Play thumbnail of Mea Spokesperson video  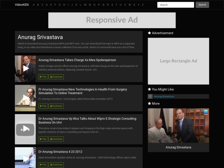pyautogui.click(x=25, y=69)
